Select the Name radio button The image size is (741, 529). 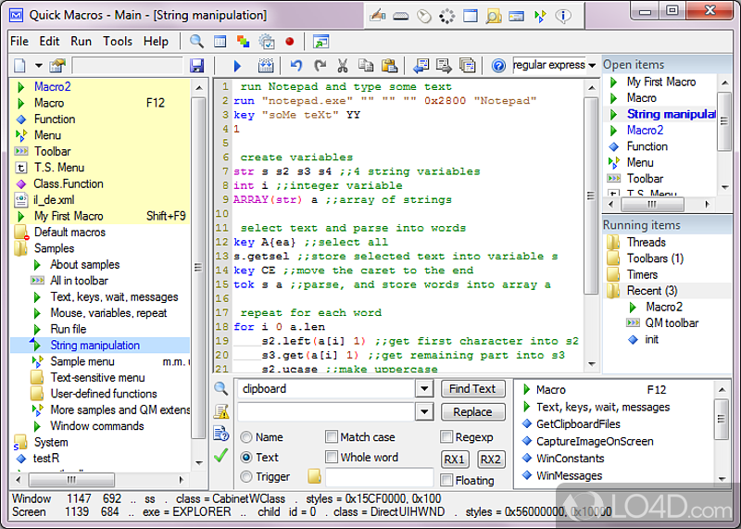pyautogui.click(x=246, y=437)
